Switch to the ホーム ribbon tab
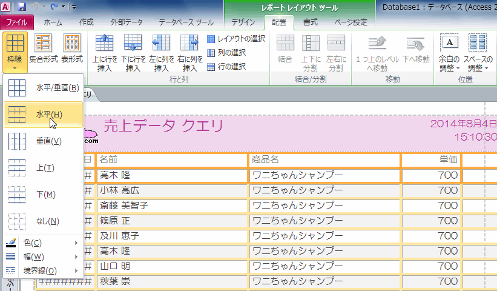This screenshot has height=291, width=497. point(53,22)
